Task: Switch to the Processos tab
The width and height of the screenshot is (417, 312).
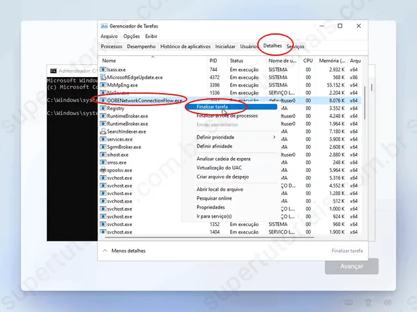Action: 112,46
